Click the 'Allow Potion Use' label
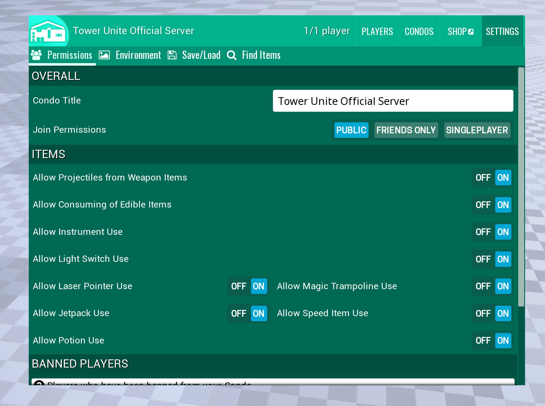Screen dimensions: 545x406 [x=68, y=340]
